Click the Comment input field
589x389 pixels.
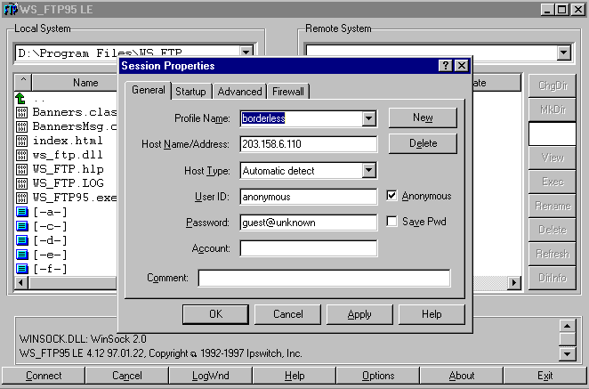[324, 278]
